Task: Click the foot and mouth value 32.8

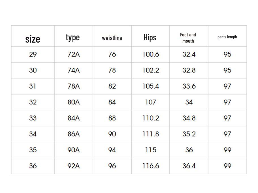Action: pyautogui.click(x=189, y=70)
